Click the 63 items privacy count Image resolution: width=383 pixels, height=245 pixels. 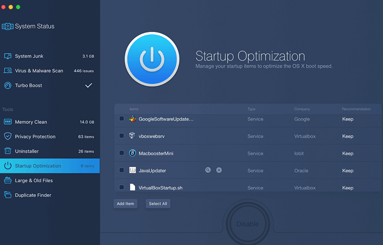click(x=86, y=136)
